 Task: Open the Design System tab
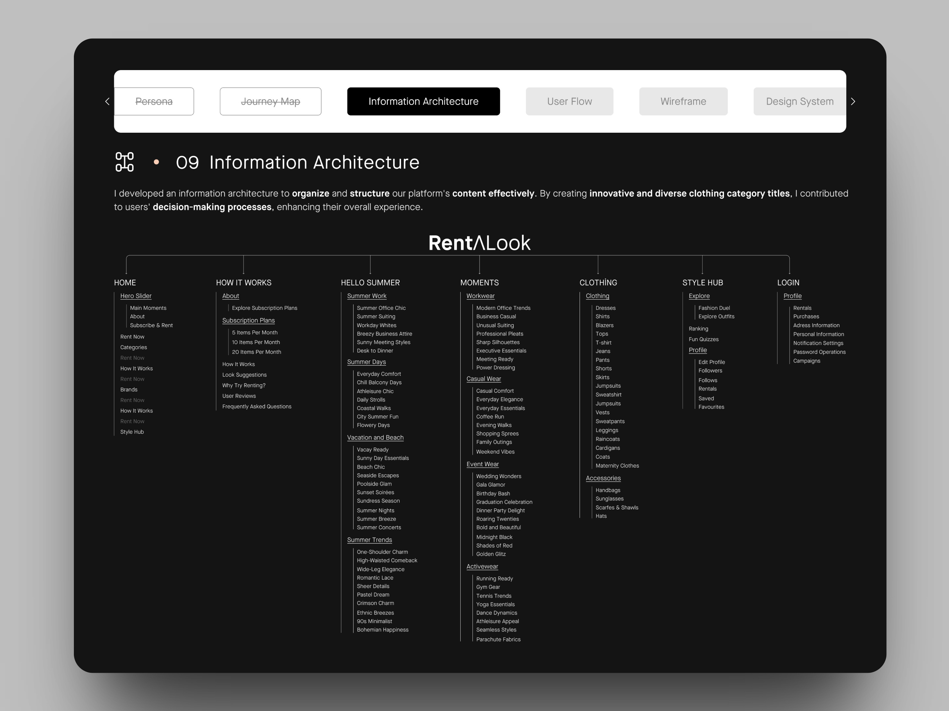[800, 102]
